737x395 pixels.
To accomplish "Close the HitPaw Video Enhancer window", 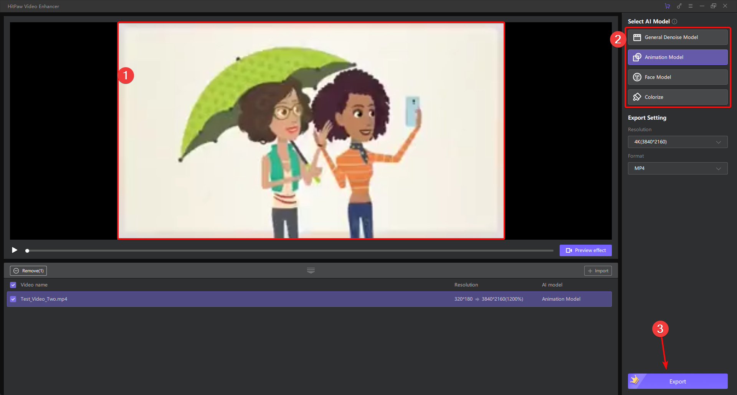I will click(x=725, y=6).
